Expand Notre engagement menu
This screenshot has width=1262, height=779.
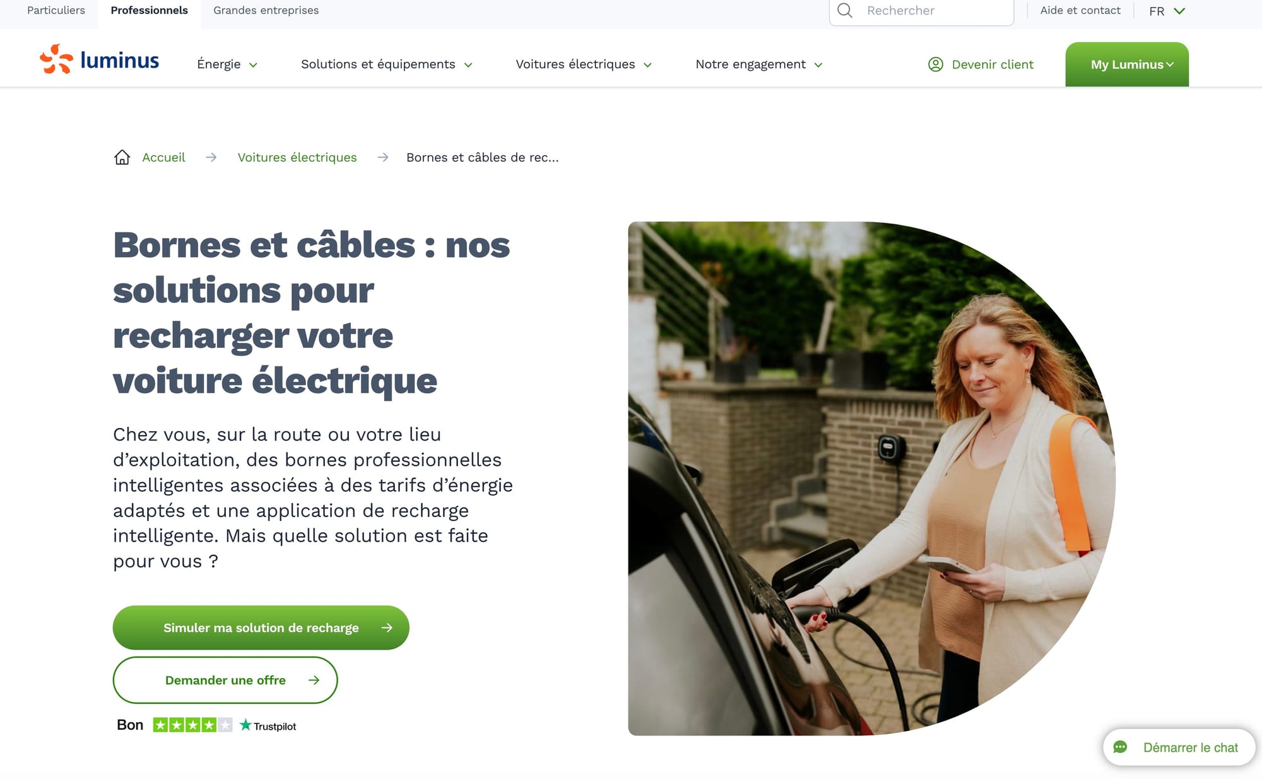coord(759,64)
